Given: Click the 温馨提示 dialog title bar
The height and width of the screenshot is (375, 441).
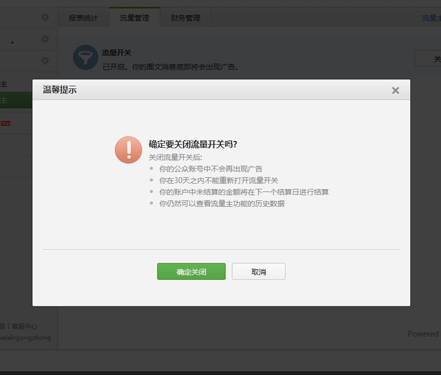Looking at the screenshot, I should pyautogui.click(x=211, y=90).
